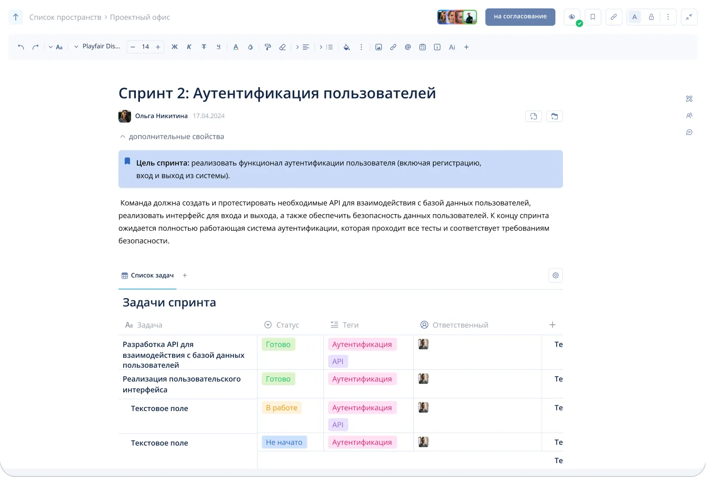
Task: Click the bookmark icon in the callout
Action: (x=127, y=161)
